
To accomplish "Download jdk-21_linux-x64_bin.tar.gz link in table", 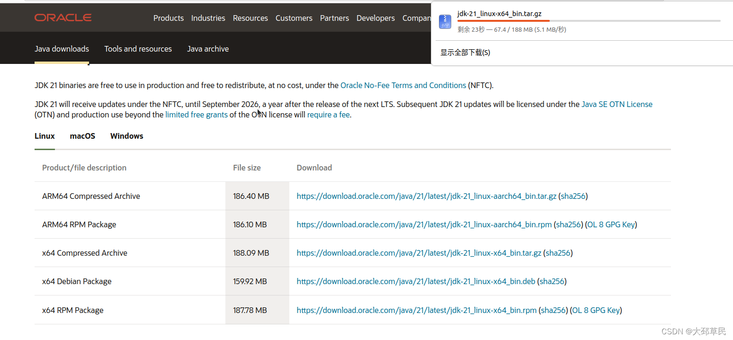I will point(419,253).
